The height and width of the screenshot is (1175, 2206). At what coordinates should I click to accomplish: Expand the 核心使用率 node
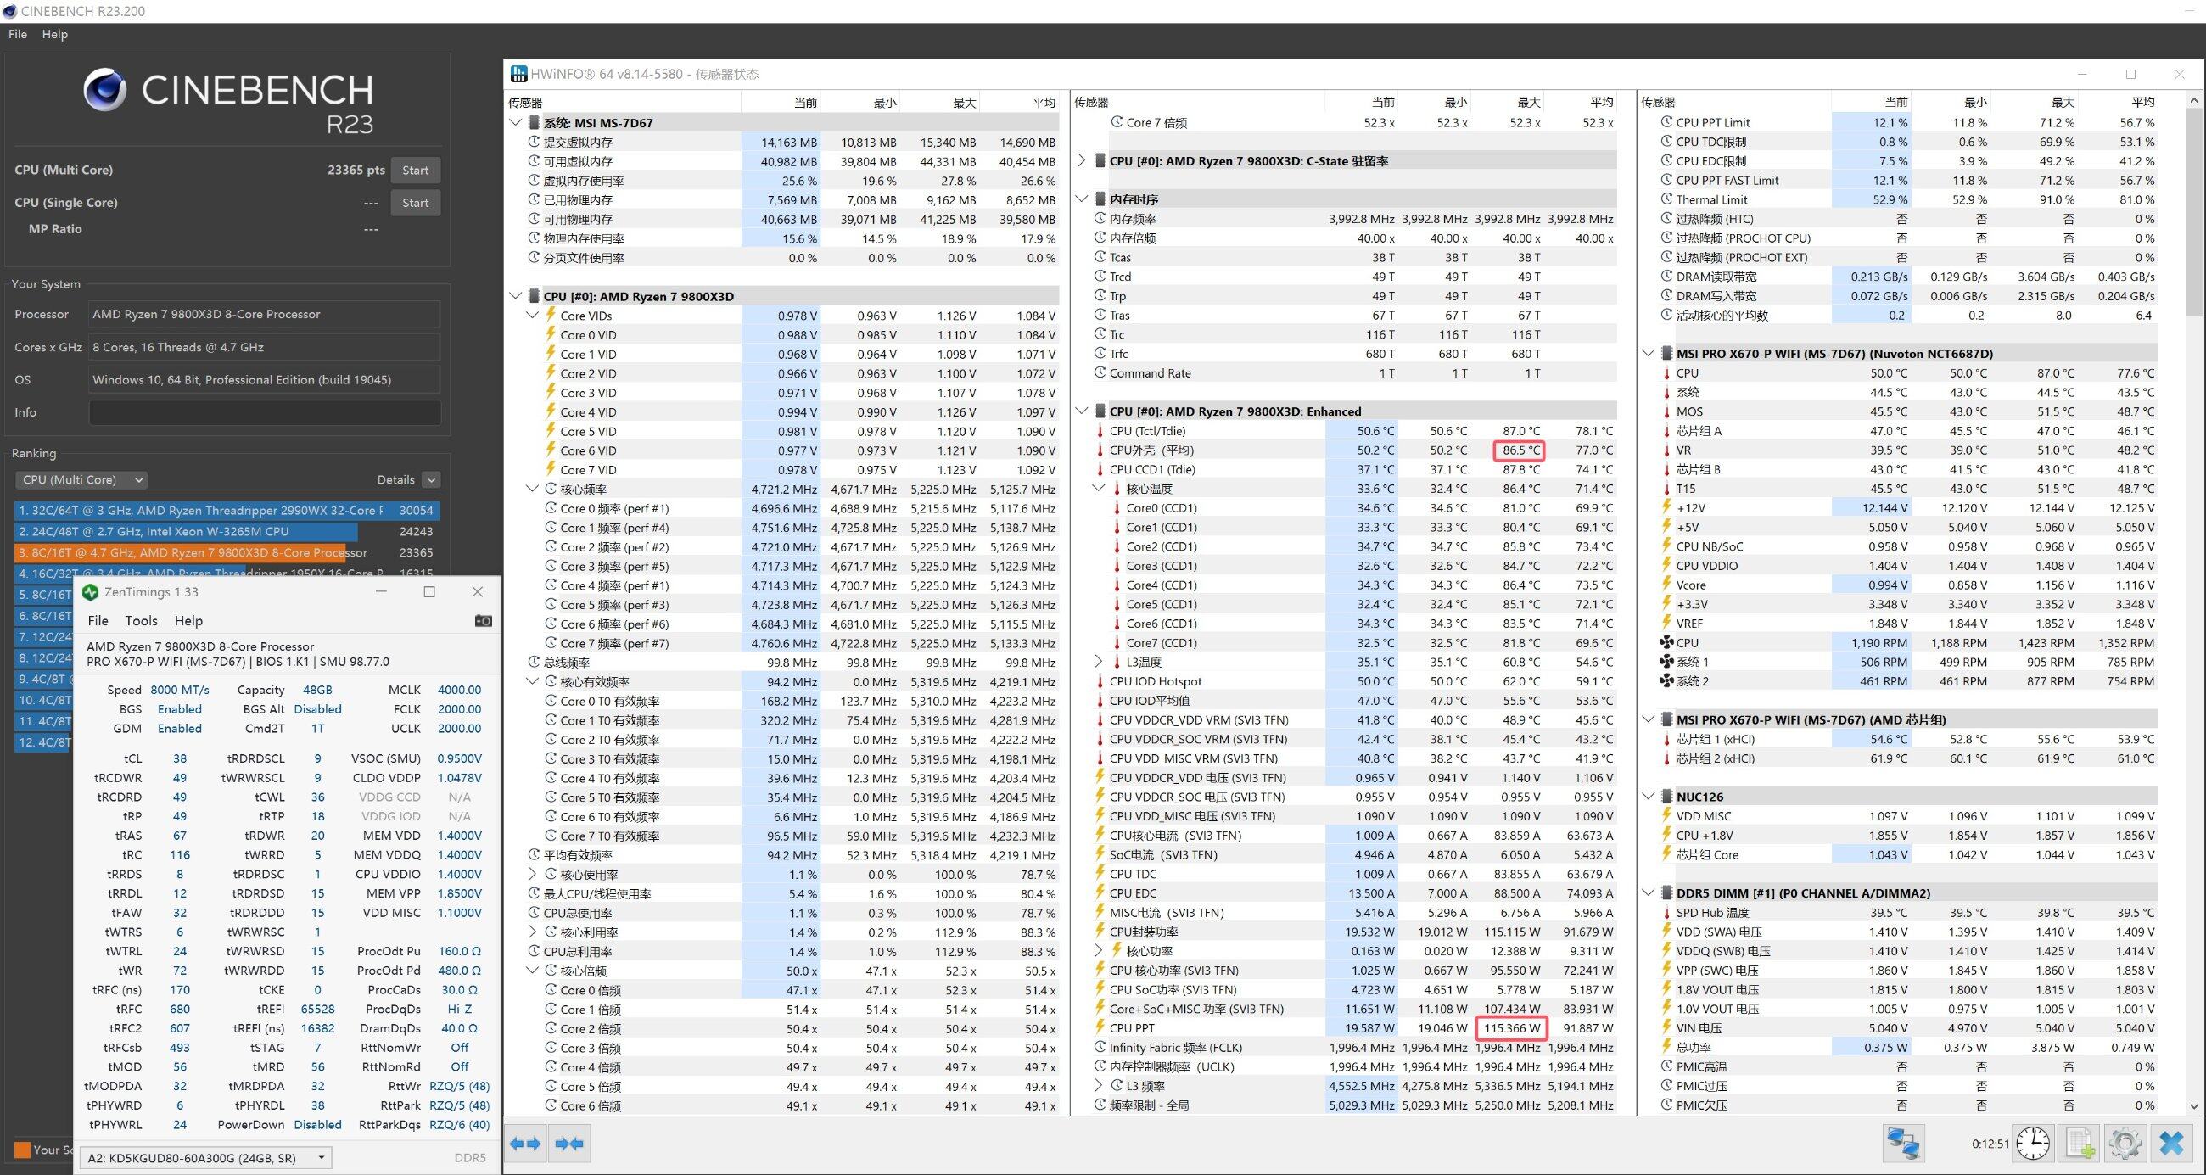point(533,875)
